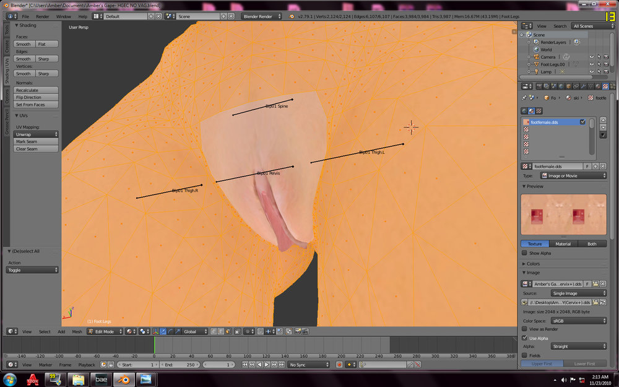The image size is (619, 387).
Task: Select the texture properties tab icon
Action: [605, 86]
